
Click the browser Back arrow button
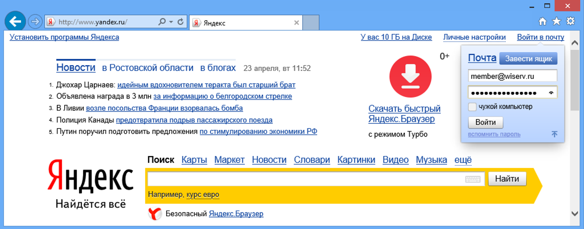coord(15,22)
